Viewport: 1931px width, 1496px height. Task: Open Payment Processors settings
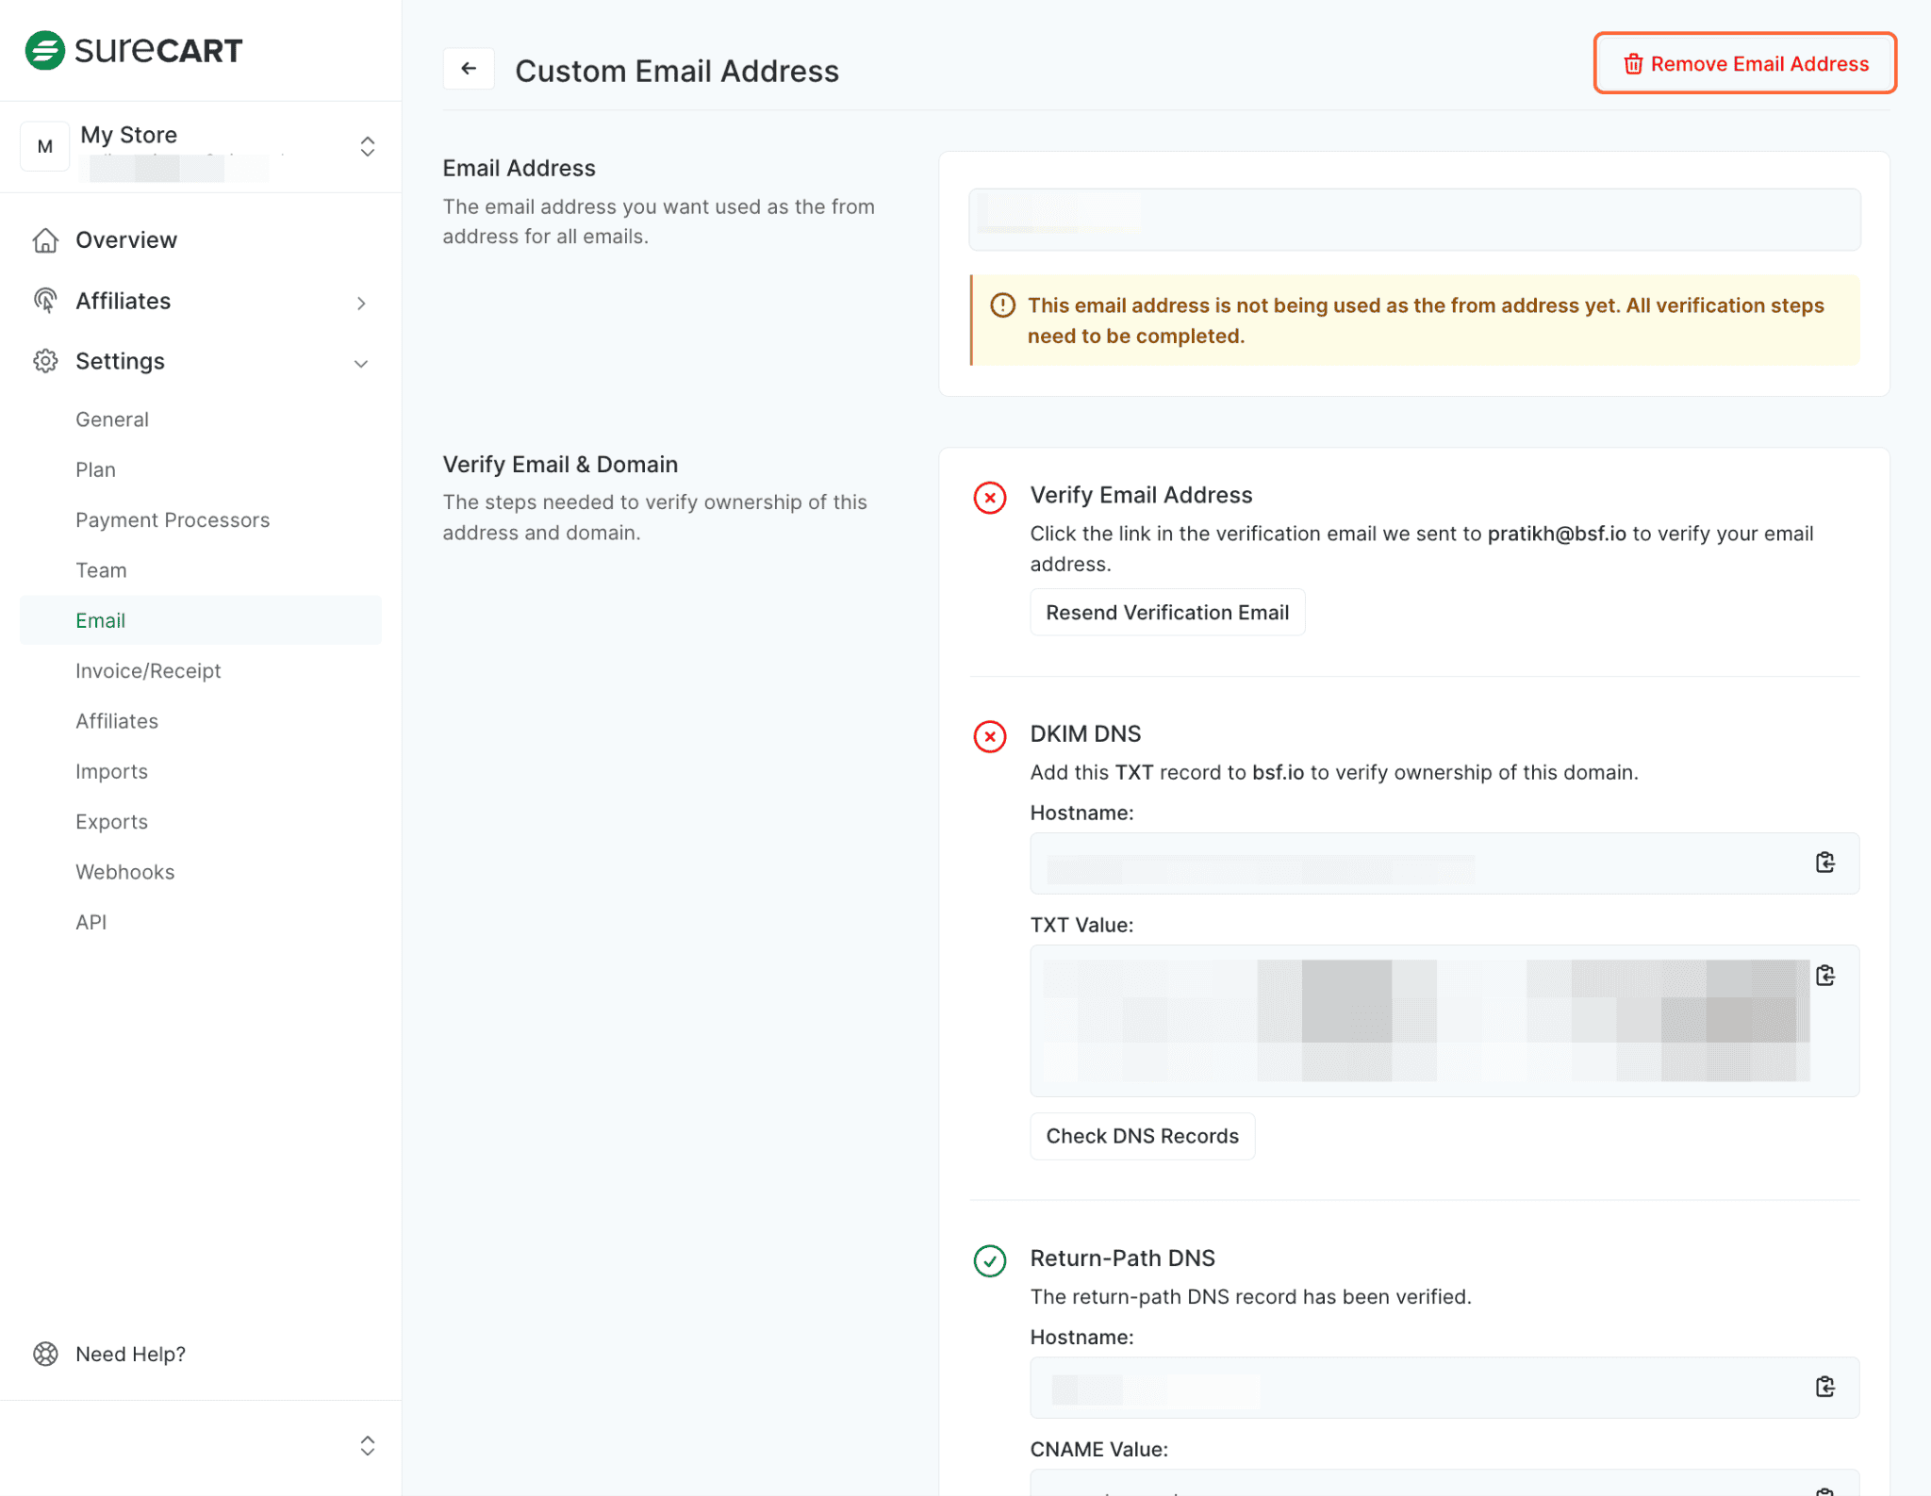(173, 519)
